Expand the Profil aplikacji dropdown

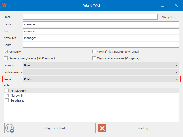click(101, 72)
